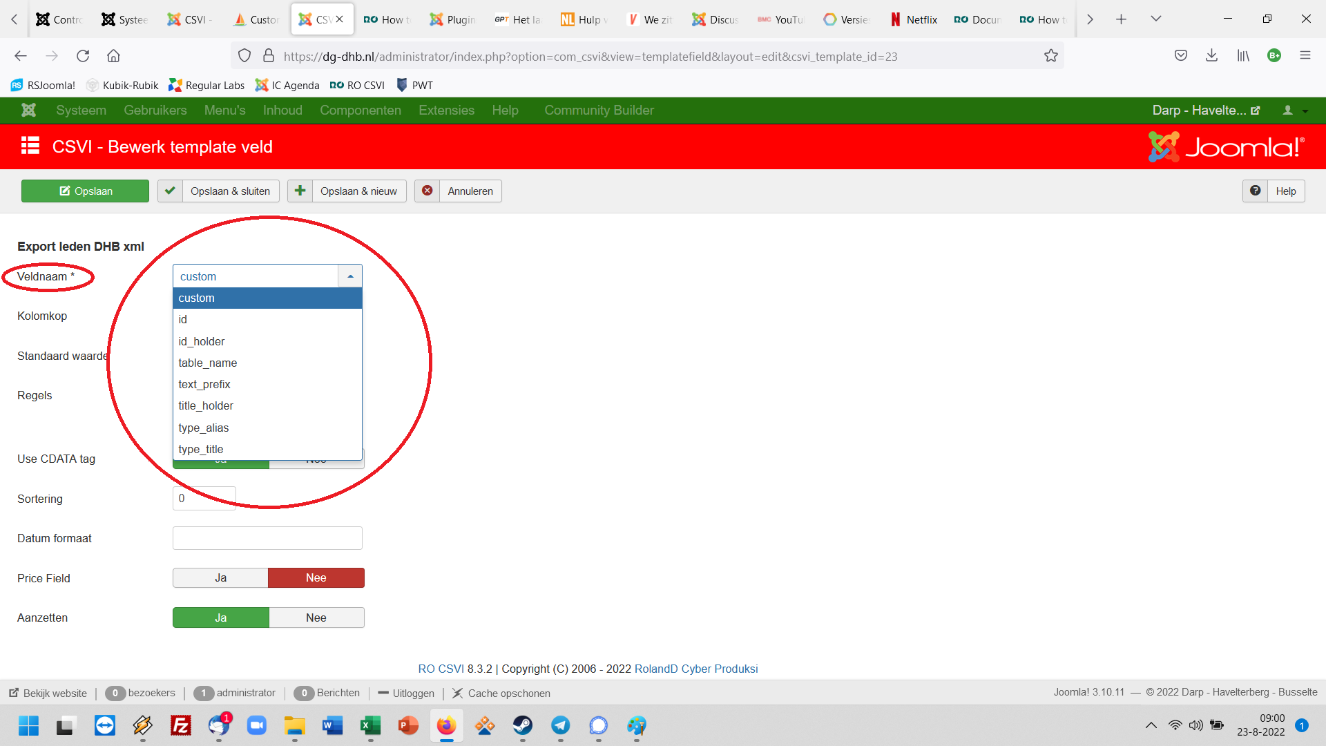The width and height of the screenshot is (1326, 746).
Task: Open FileZilla from the taskbar
Action: [180, 725]
